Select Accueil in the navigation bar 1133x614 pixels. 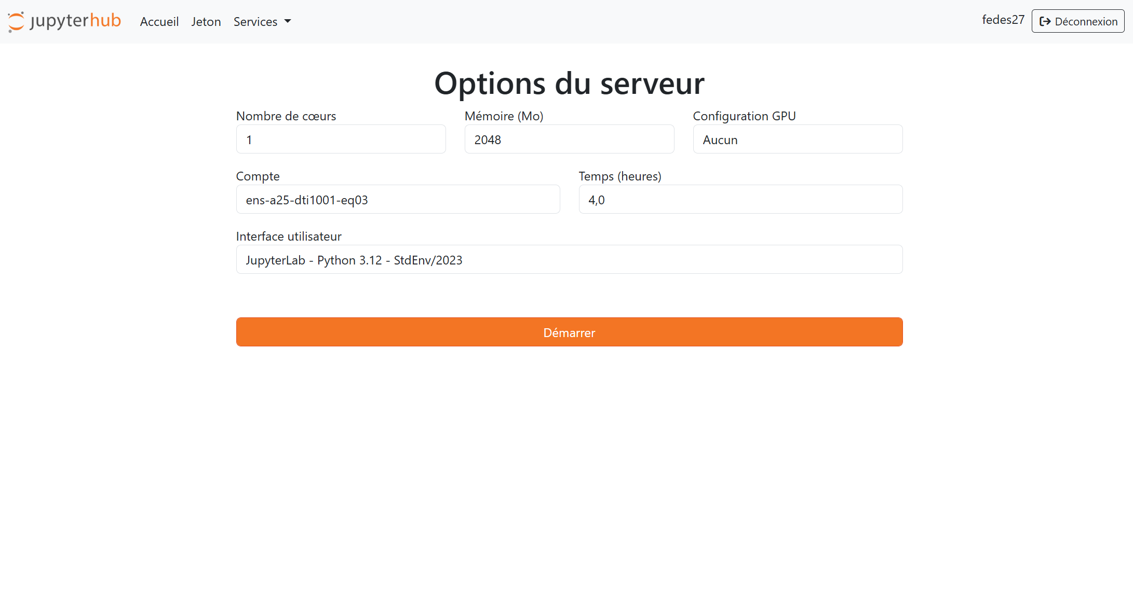(x=159, y=21)
